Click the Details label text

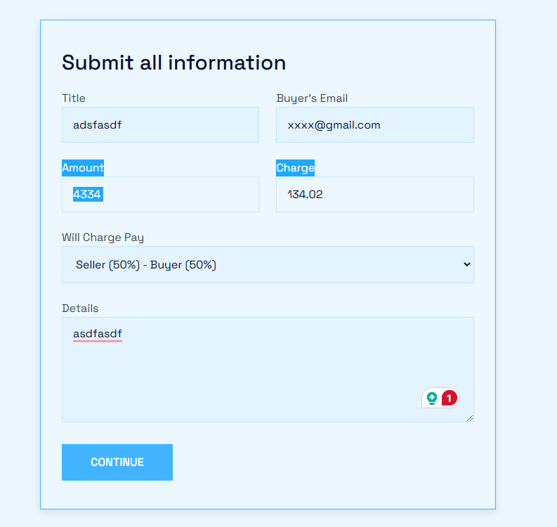coord(80,308)
